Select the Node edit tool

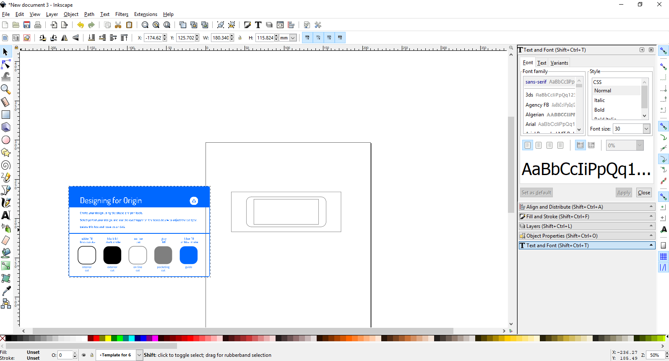[x=5, y=64]
